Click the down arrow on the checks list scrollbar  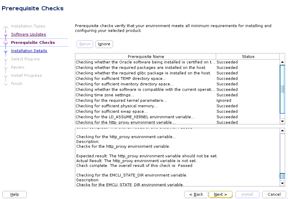tap(282, 121)
